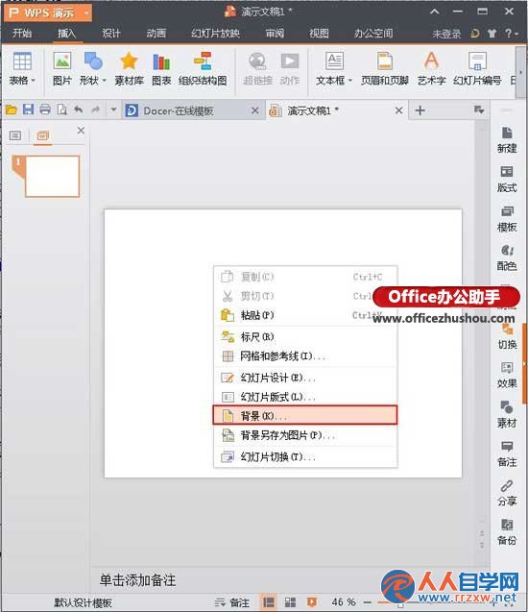Insert a chart via 图表

tap(161, 69)
